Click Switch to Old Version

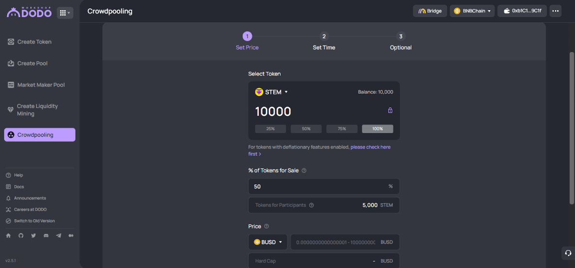coord(30,221)
